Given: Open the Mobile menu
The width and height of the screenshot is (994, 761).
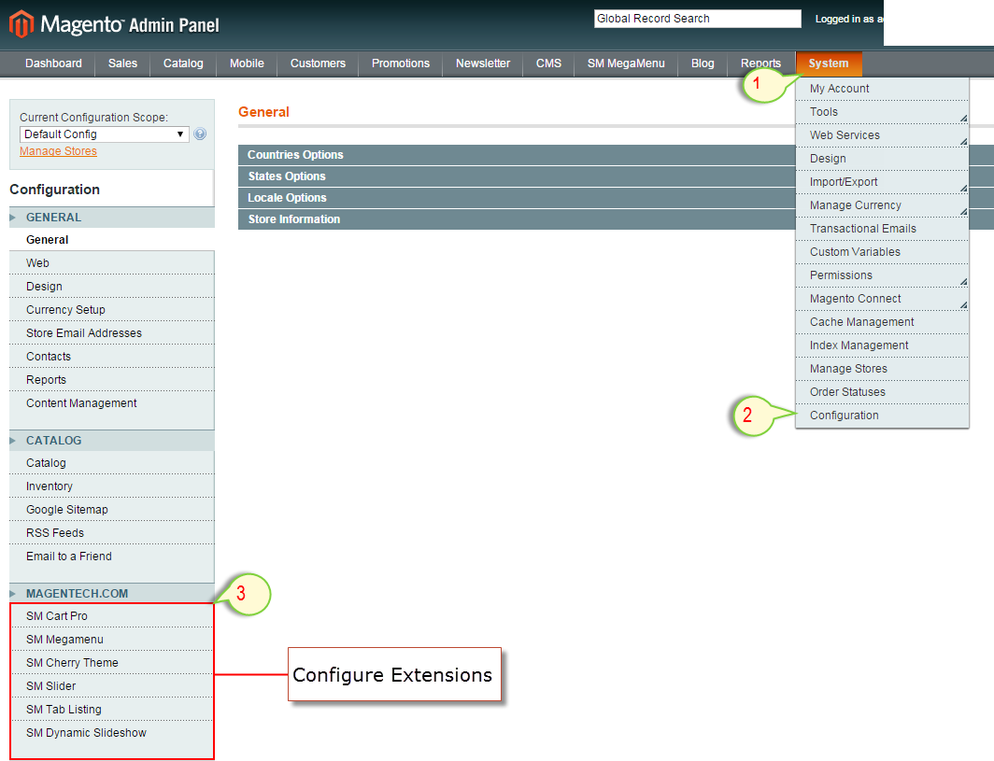Looking at the screenshot, I should [247, 63].
